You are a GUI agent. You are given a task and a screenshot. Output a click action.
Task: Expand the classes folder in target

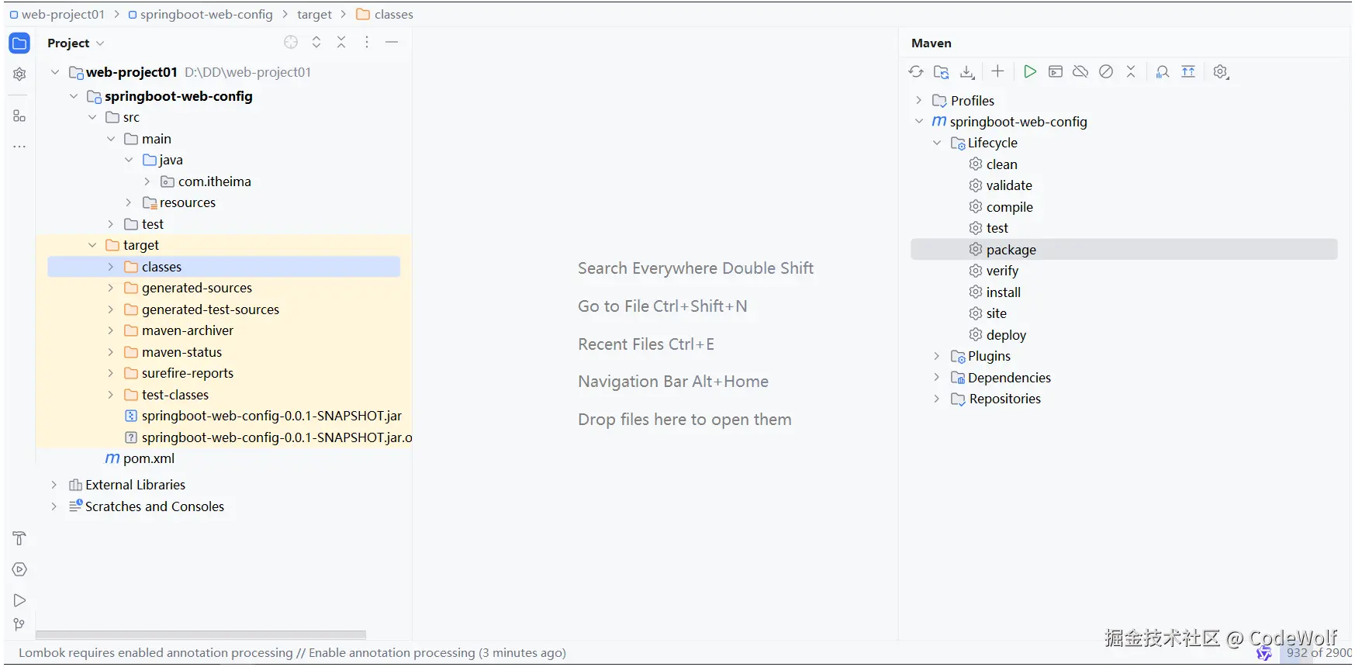[110, 267]
